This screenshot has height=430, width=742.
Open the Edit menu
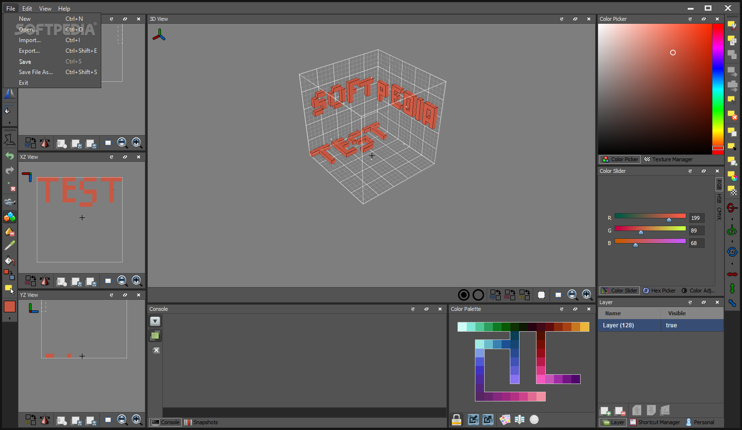(x=27, y=8)
